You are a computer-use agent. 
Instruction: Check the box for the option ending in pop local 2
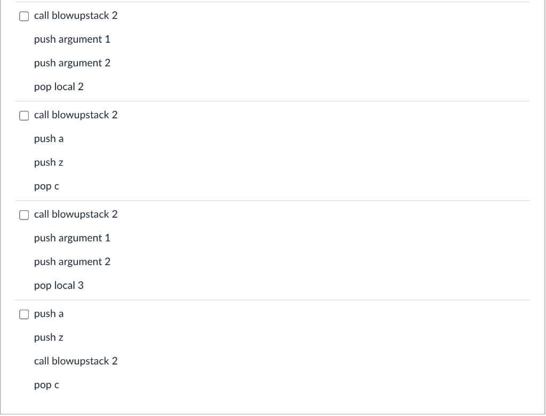coord(24,17)
